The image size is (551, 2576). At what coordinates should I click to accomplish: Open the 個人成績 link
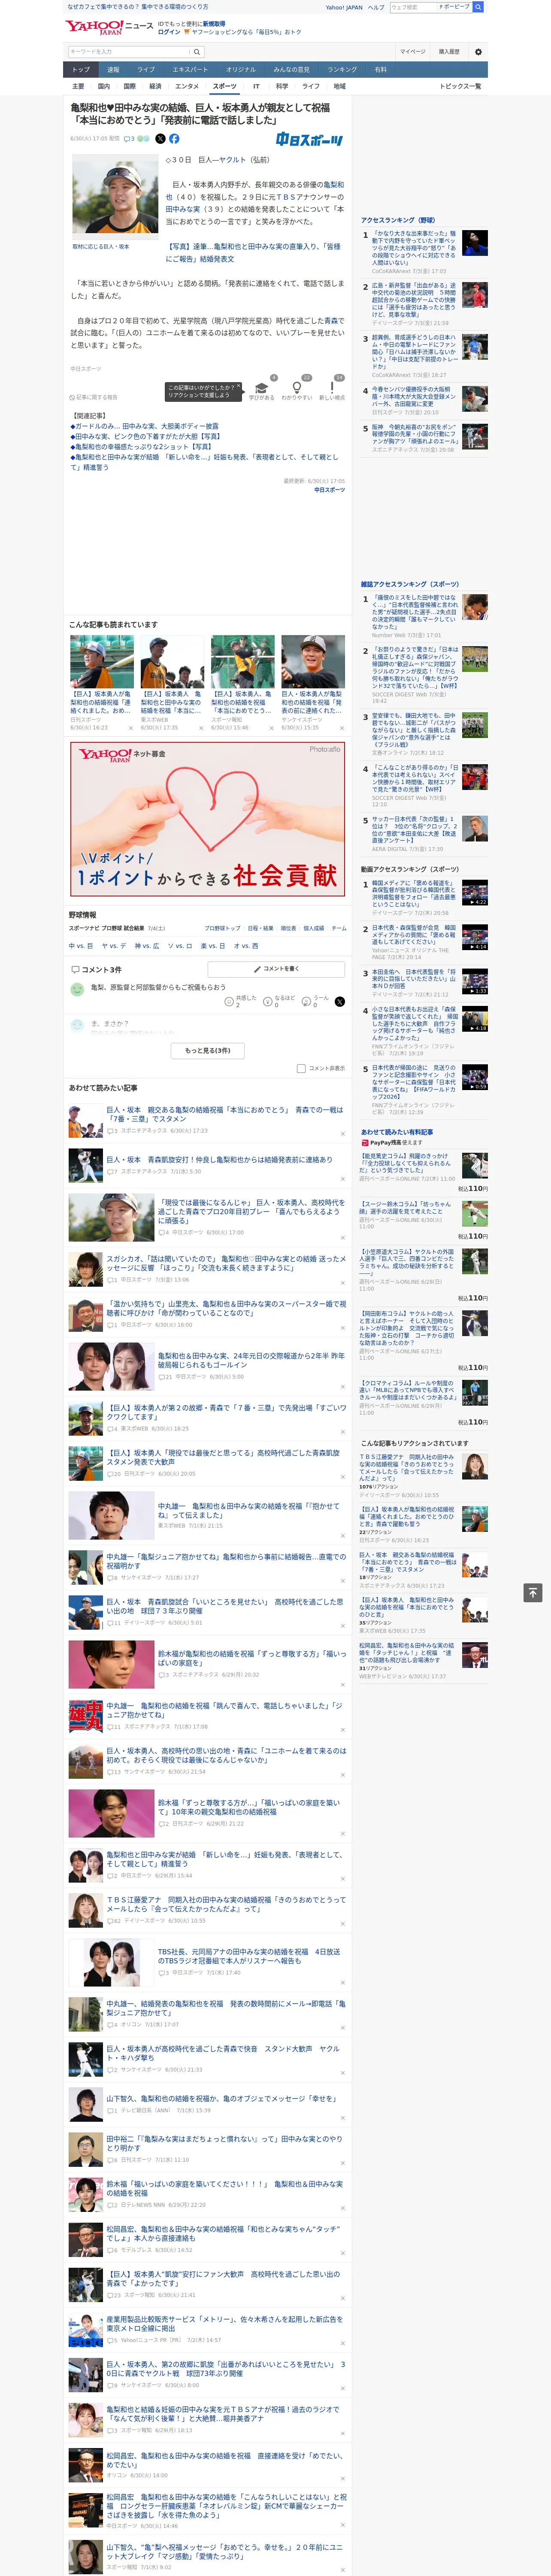point(314,928)
